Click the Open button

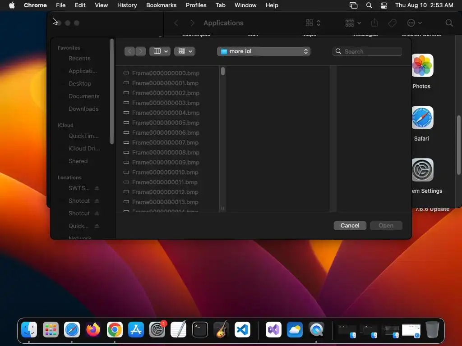[x=386, y=225]
